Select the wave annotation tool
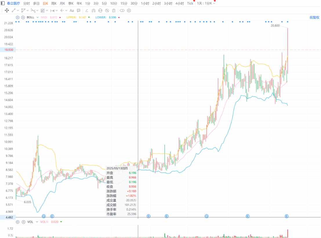The image size is (321, 238). (33, 11)
